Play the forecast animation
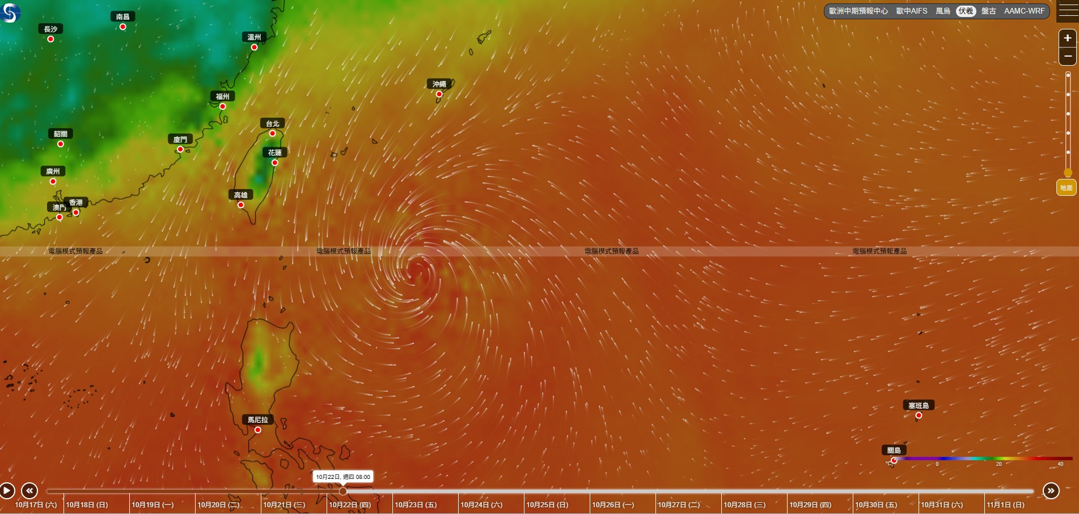This screenshot has width=1079, height=514. point(7,490)
